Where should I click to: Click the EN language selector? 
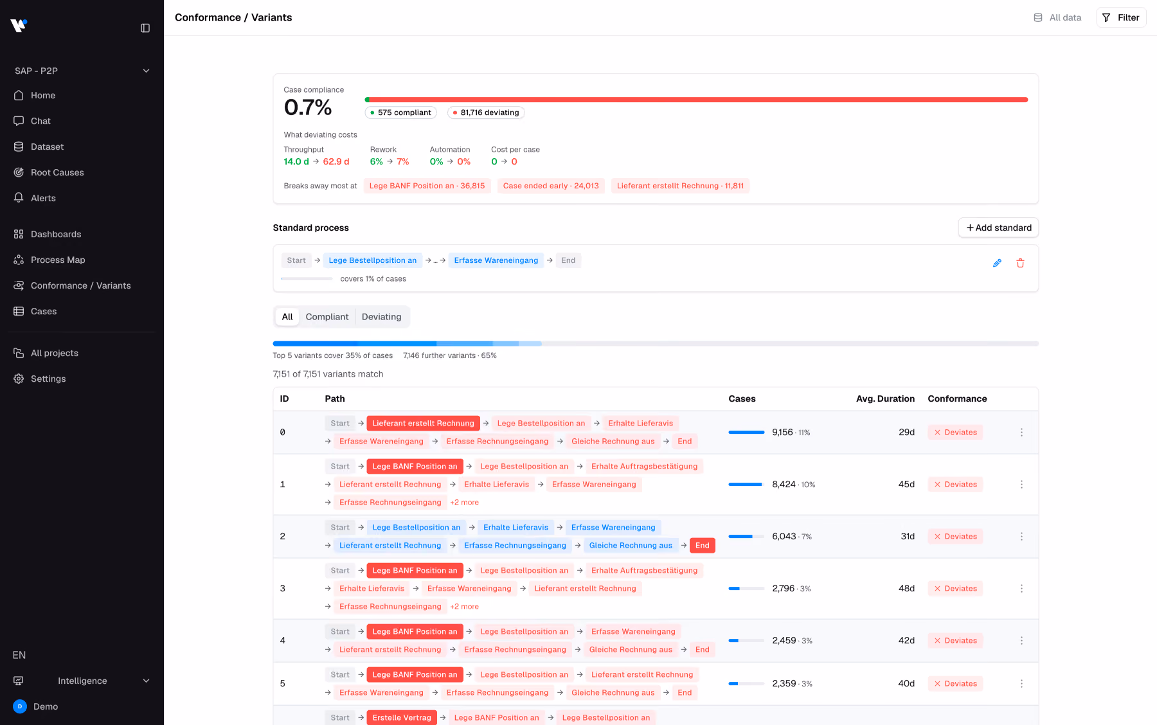tap(19, 655)
